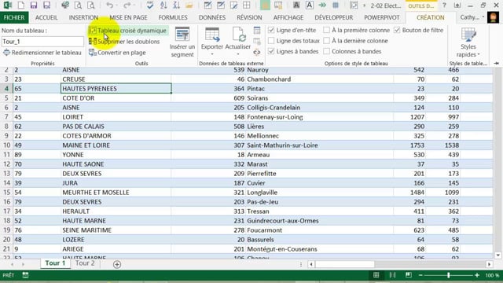Sort descending Z to A icon
The image size is (503, 283).
(x=176, y=6)
